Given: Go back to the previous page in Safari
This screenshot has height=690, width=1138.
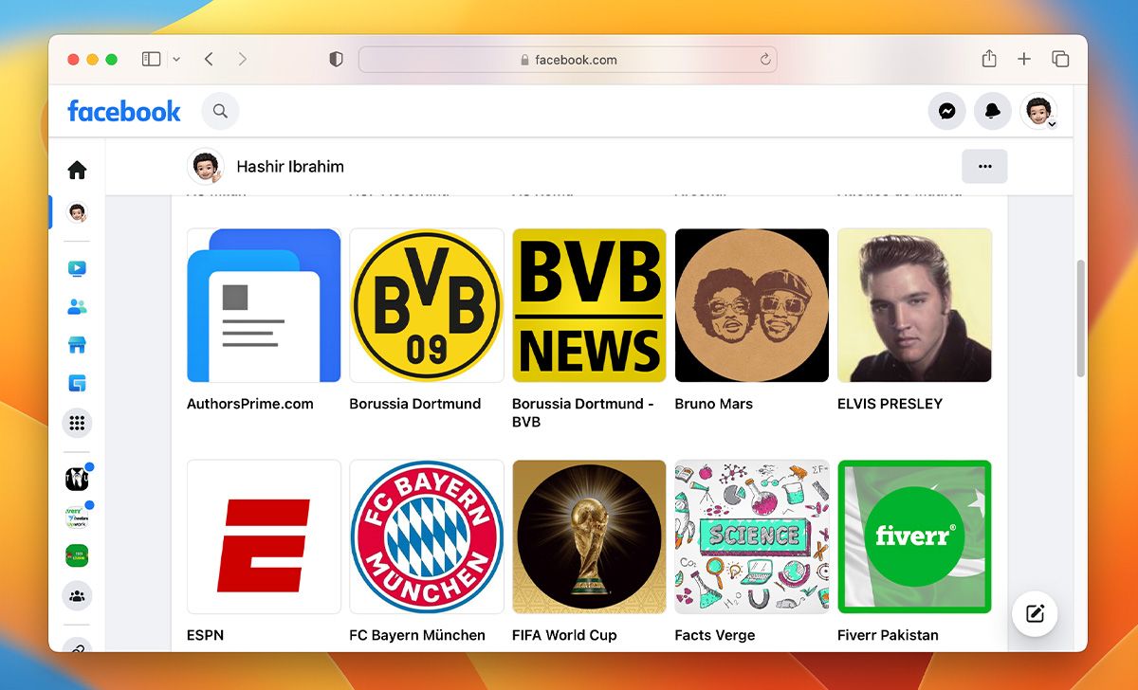Looking at the screenshot, I should click(209, 59).
